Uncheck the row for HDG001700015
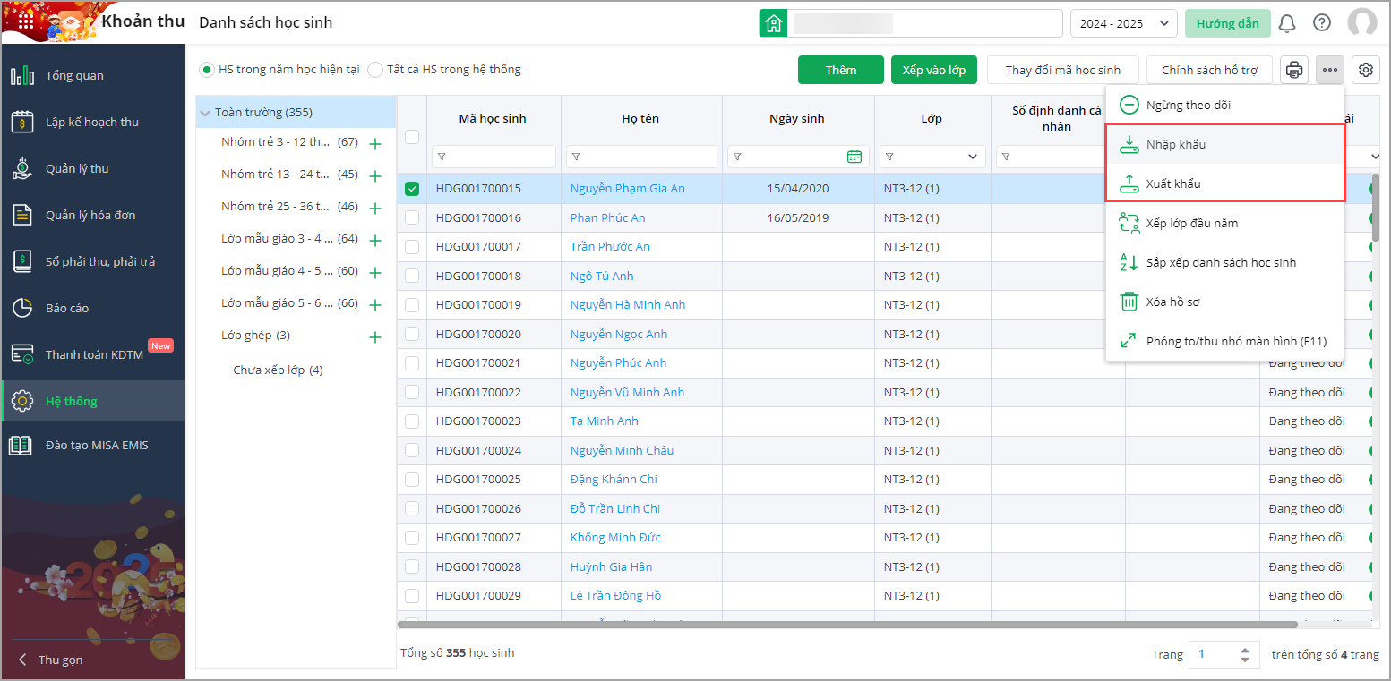This screenshot has width=1391, height=681. [412, 189]
